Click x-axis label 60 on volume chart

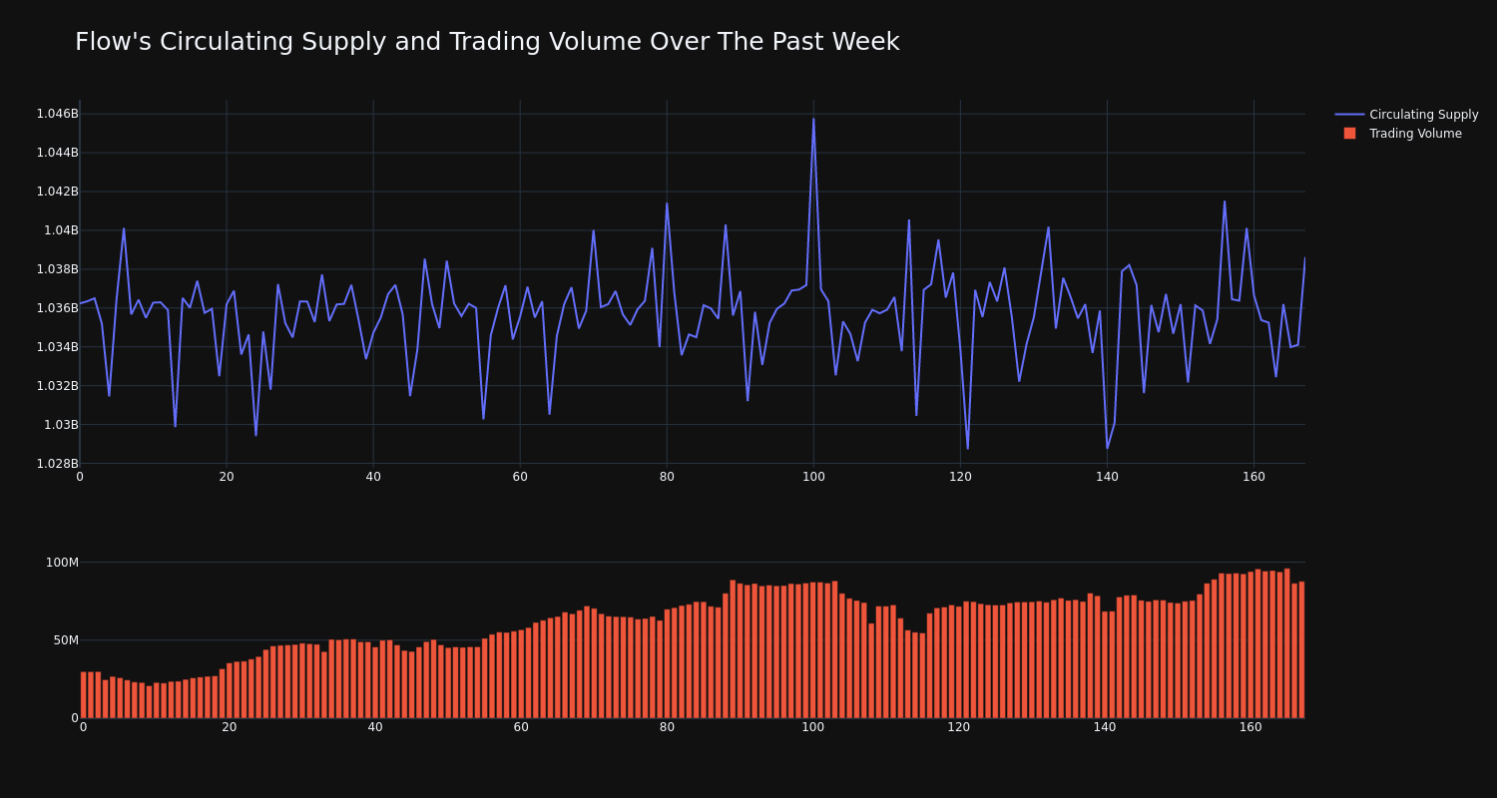pyautogui.click(x=521, y=728)
